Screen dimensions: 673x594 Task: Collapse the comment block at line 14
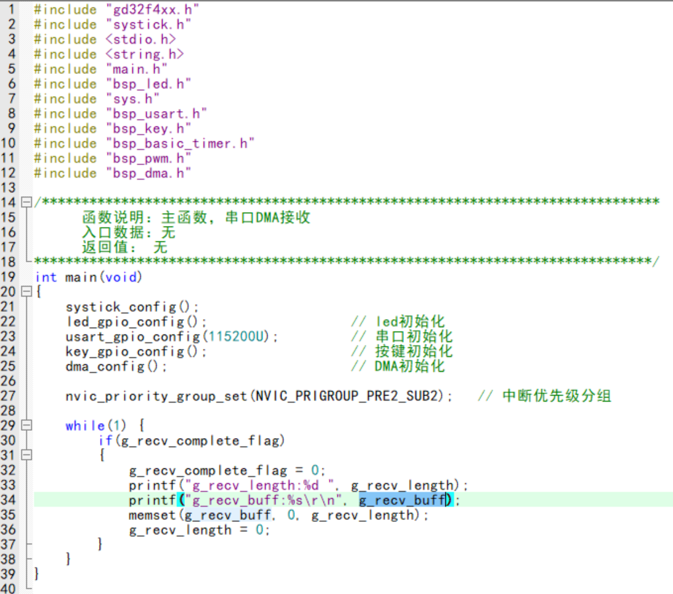pyautogui.click(x=26, y=202)
